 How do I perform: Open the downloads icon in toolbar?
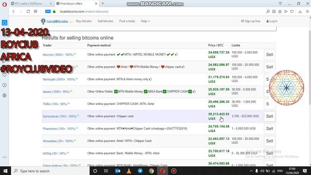pos(300,12)
